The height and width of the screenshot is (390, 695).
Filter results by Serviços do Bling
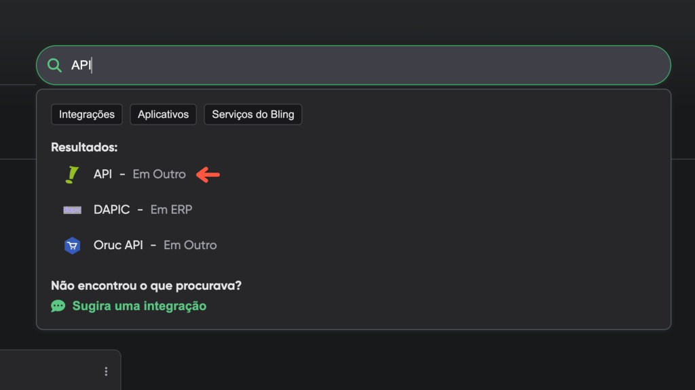(252, 114)
